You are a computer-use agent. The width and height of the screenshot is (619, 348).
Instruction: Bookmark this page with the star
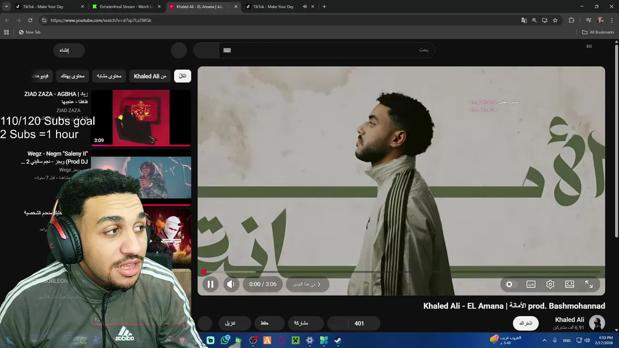pyautogui.click(x=555, y=20)
